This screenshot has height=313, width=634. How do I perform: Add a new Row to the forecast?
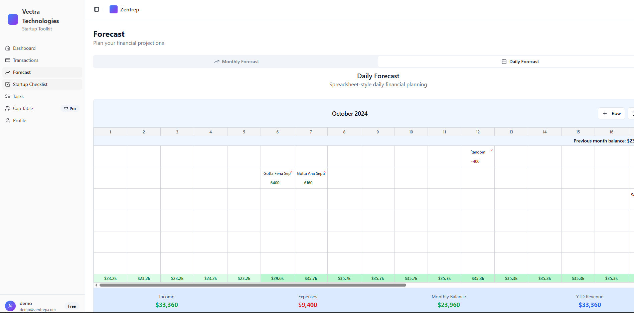coord(611,113)
